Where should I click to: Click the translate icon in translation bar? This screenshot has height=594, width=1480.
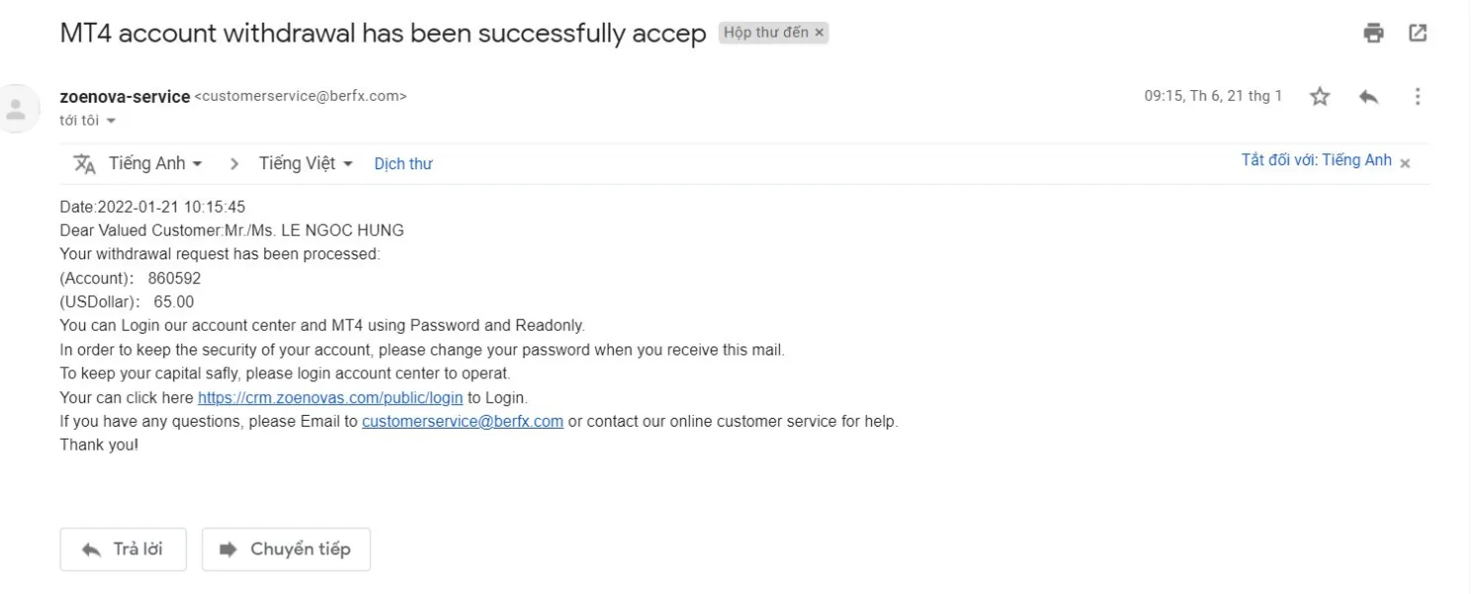coord(84,164)
